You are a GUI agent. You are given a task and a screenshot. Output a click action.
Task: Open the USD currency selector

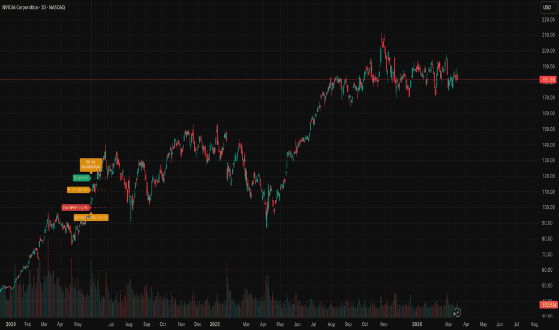(547, 7)
